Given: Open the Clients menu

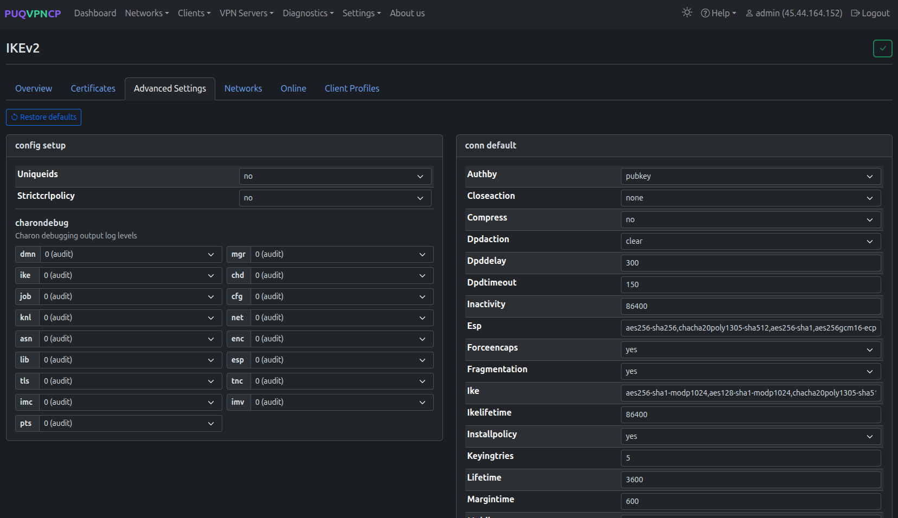Looking at the screenshot, I should click(194, 13).
